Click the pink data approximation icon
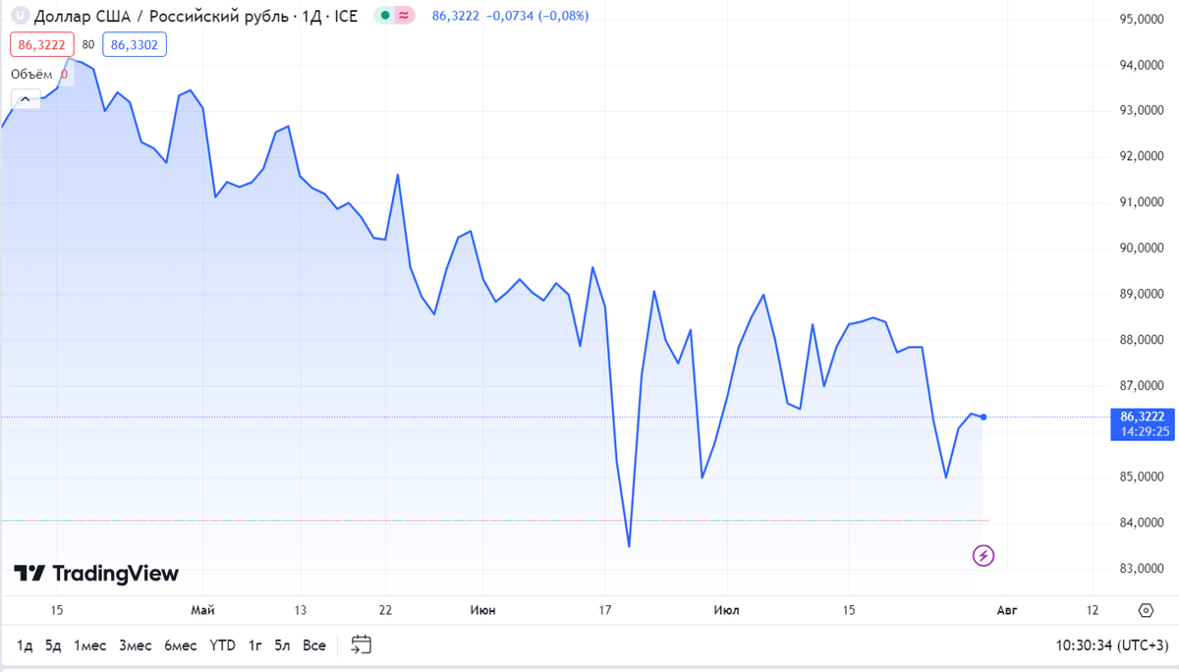This screenshot has width=1179, height=672. point(404,16)
